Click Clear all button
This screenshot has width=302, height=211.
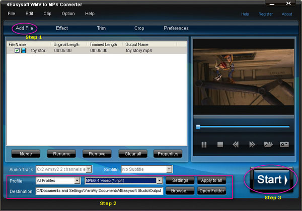tap(133, 154)
